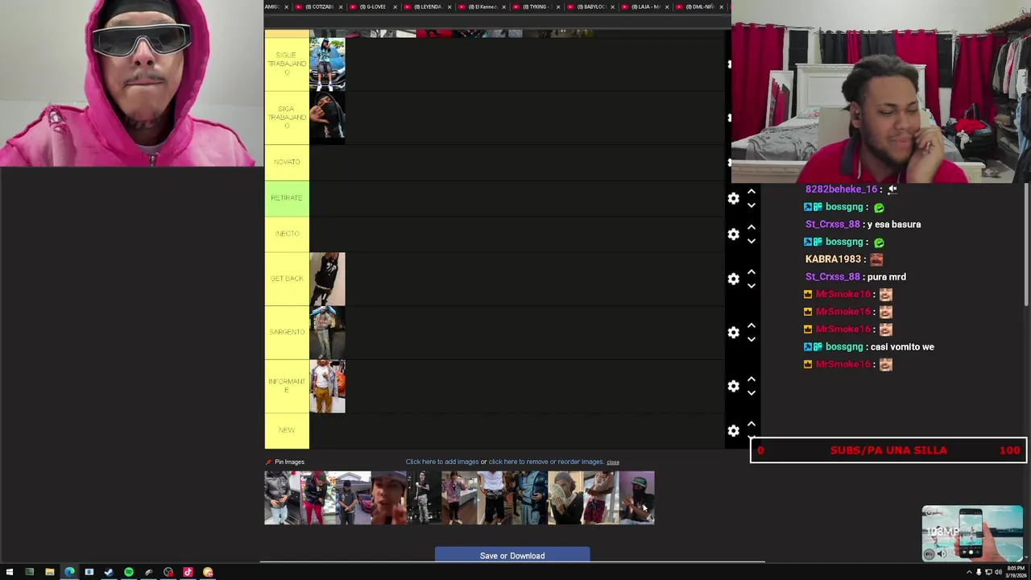Move RETIRATE row up with arrow
The height and width of the screenshot is (580, 1031).
[x=751, y=192]
